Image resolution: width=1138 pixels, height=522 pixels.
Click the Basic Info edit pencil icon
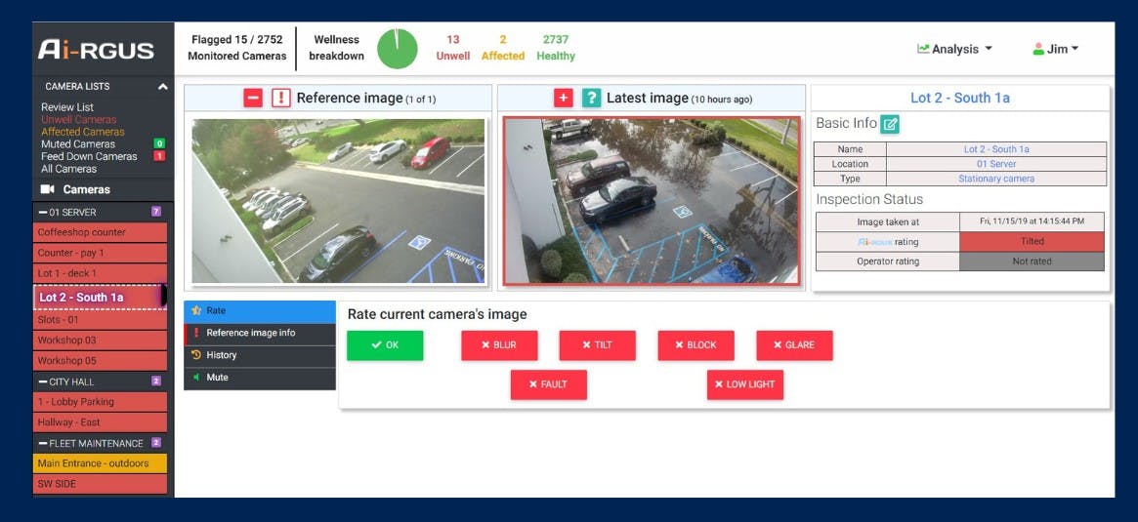[890, 124]
